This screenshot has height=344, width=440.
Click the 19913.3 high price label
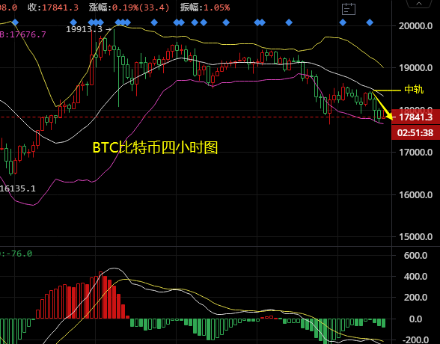[x=84, y=29]
